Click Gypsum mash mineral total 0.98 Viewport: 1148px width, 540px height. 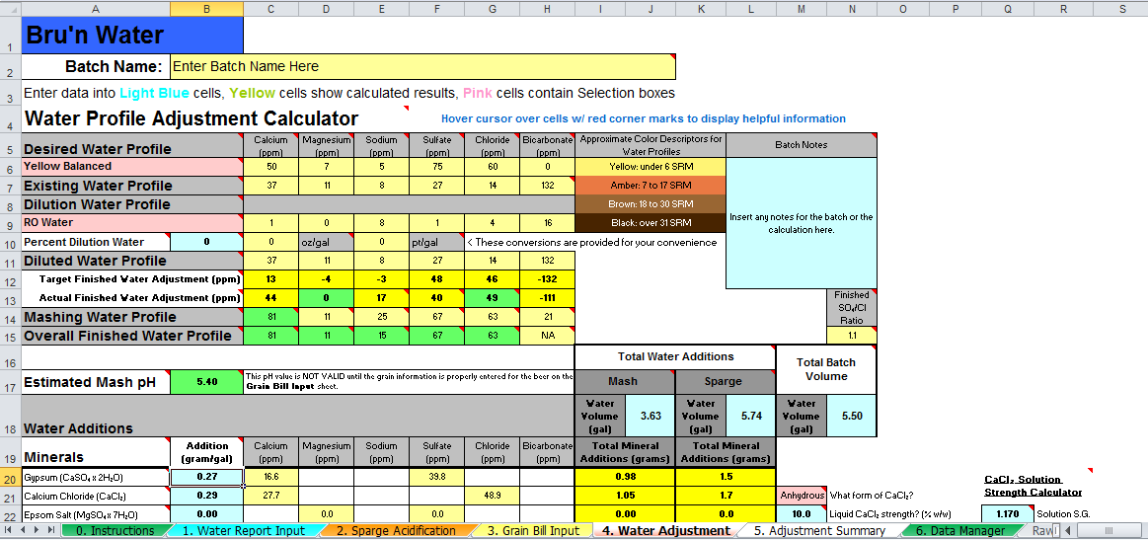pos(625,476)
